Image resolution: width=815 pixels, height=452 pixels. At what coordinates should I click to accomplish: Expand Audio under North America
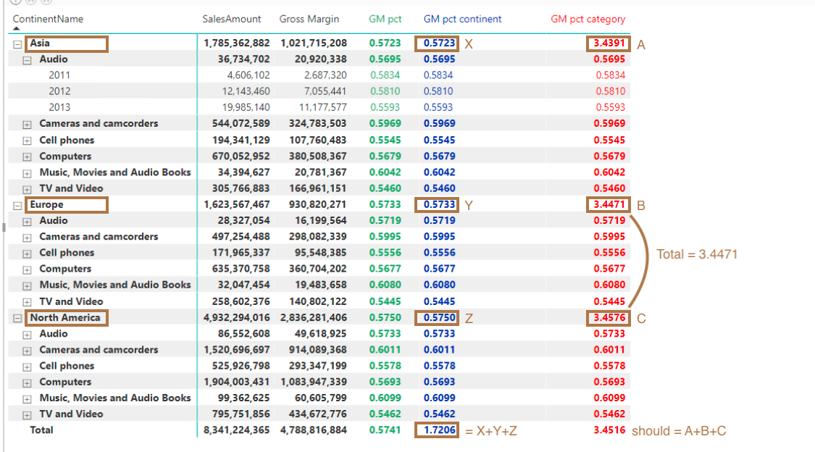click(x=27, y=335)
